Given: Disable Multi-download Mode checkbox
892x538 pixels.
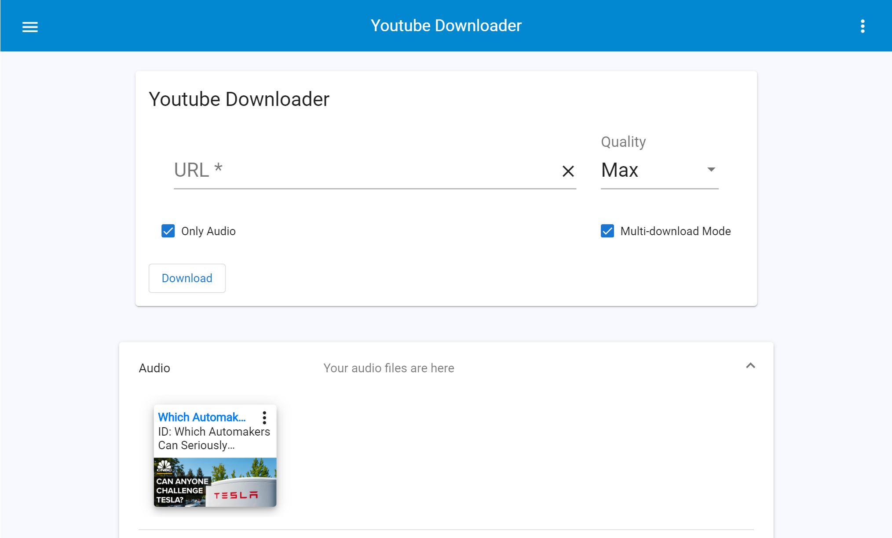Looking at the screenshot, I should coord(607,231).
